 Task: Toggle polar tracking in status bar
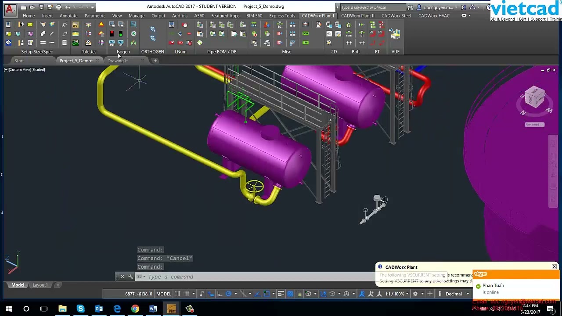(x=228, y=294)
